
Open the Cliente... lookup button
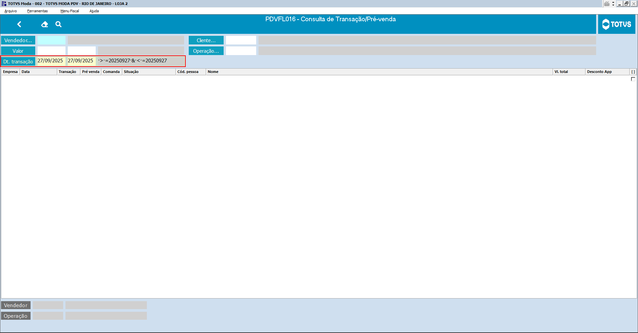(206, 40)
